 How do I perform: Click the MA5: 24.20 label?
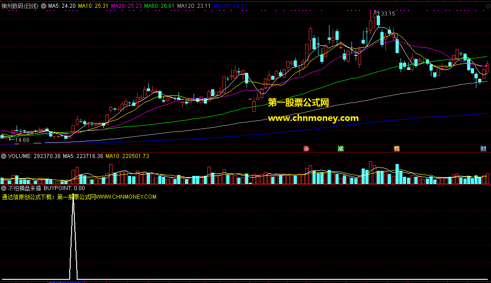(61, 6)
